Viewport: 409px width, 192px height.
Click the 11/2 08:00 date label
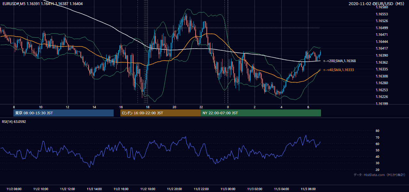coord(14,189)
